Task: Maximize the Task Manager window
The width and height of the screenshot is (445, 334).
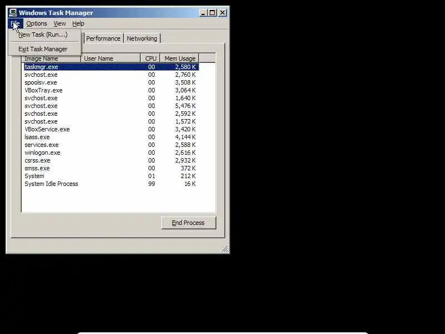Action: pos(212,13)
